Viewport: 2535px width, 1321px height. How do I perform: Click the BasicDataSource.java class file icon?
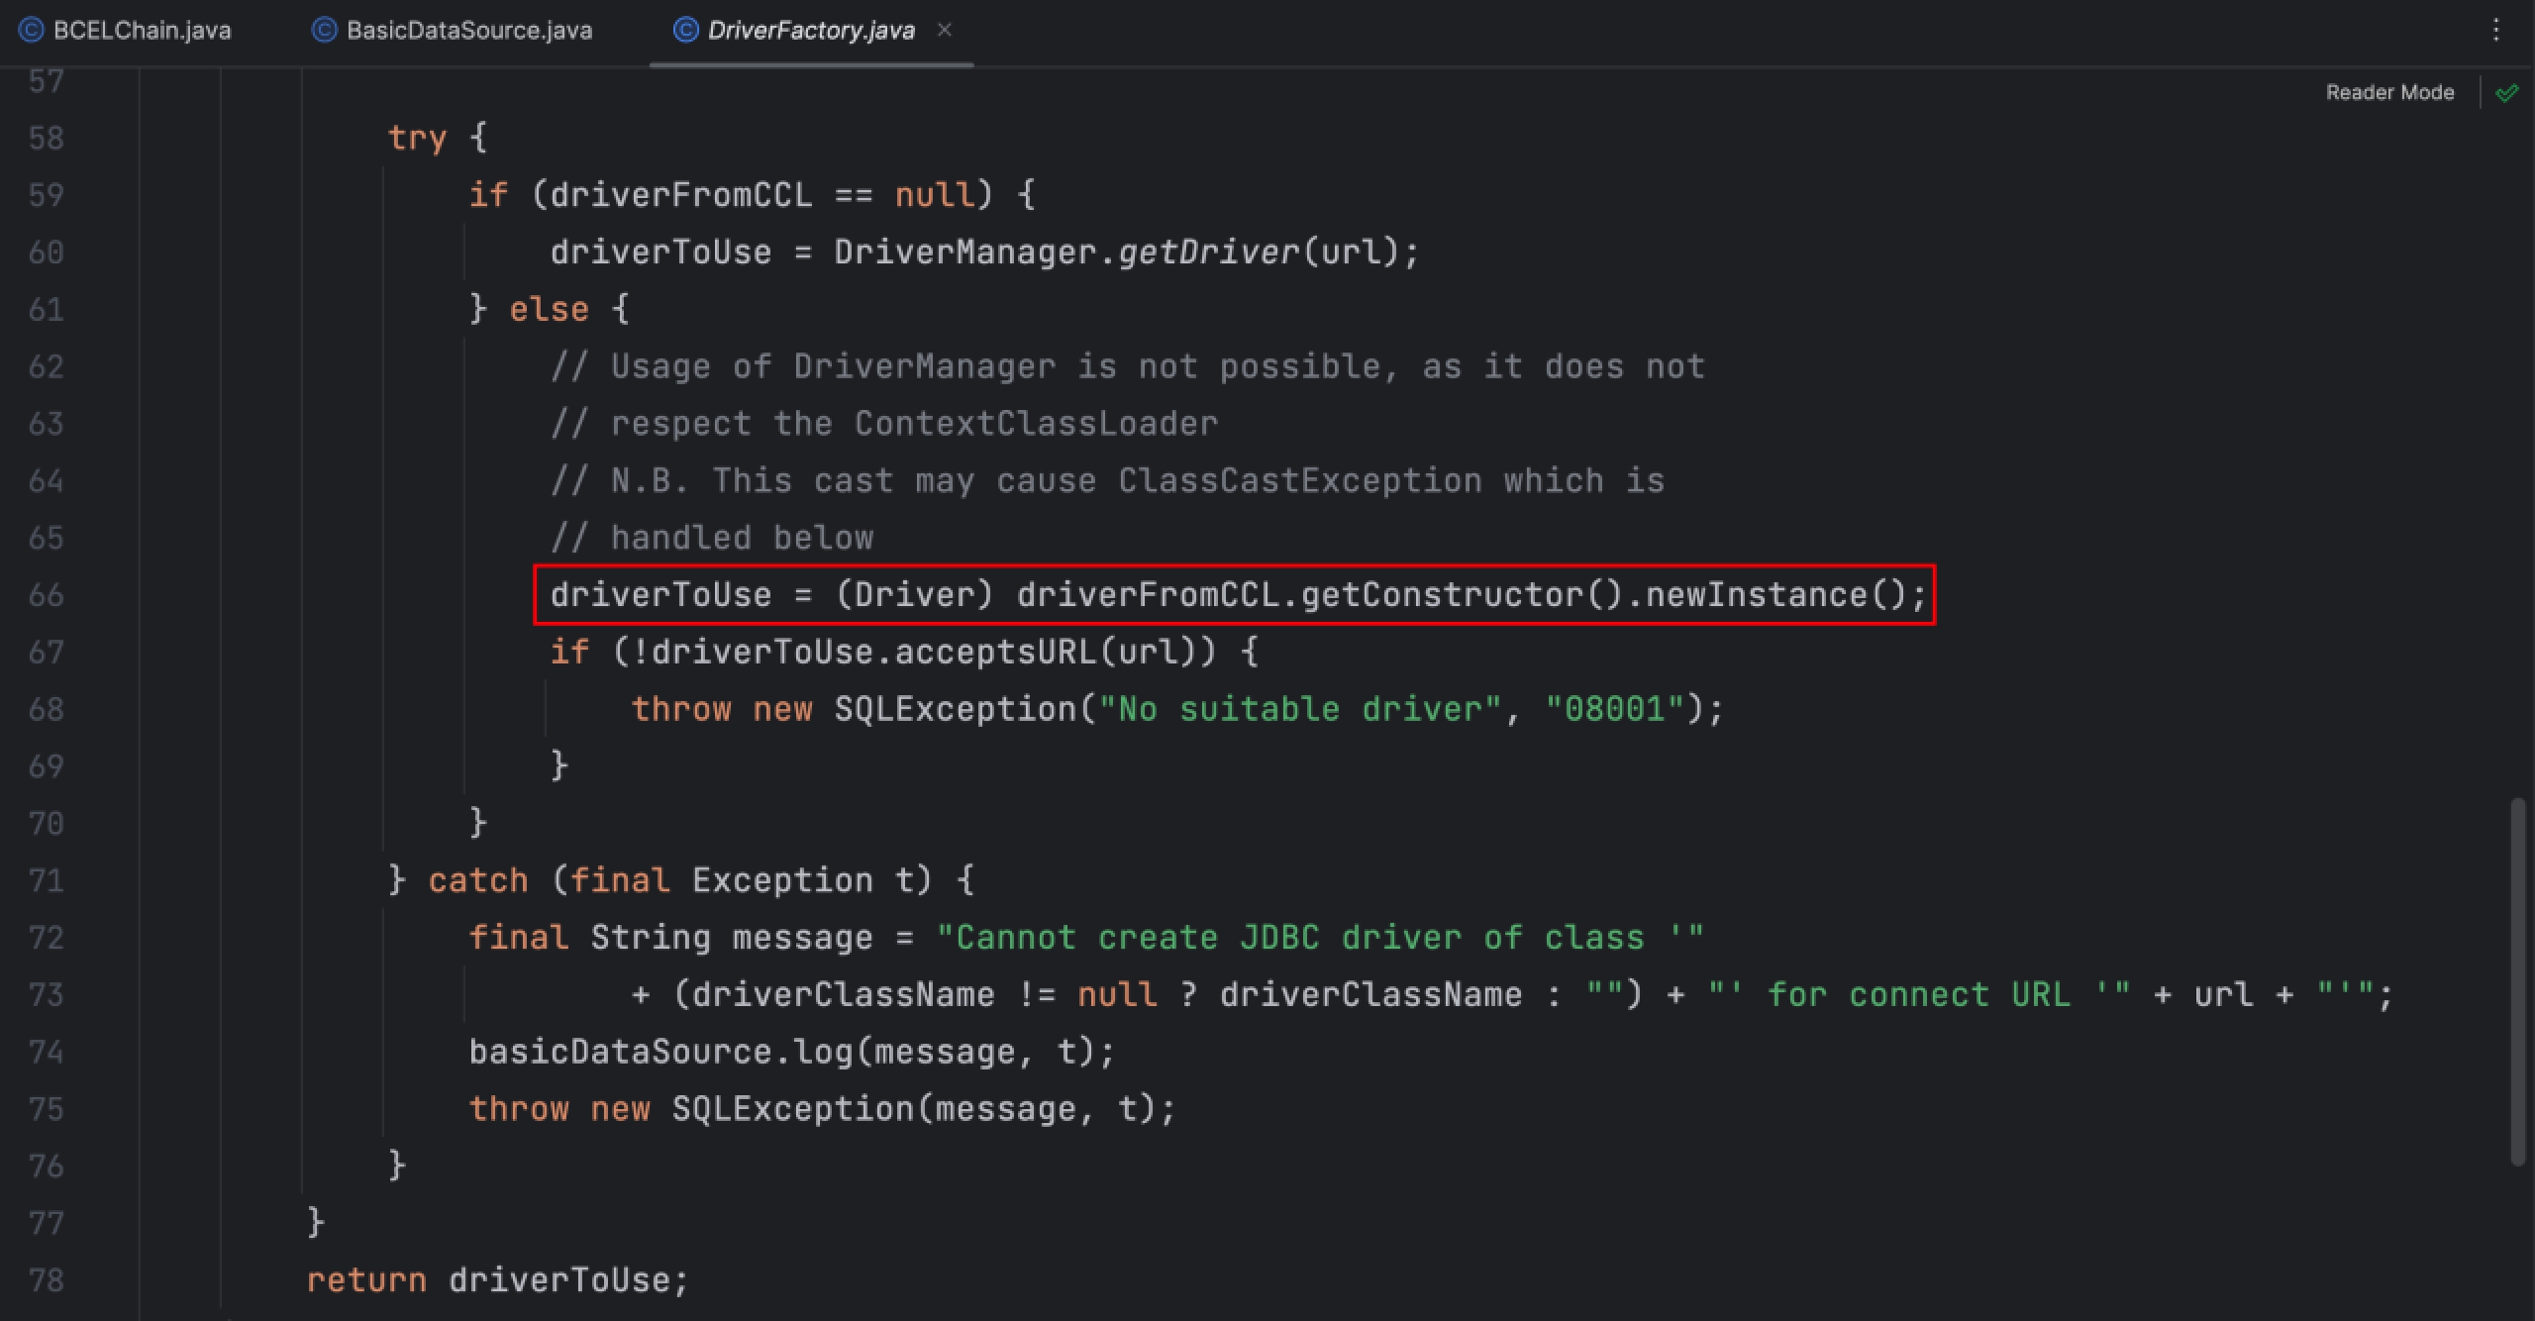324,31
